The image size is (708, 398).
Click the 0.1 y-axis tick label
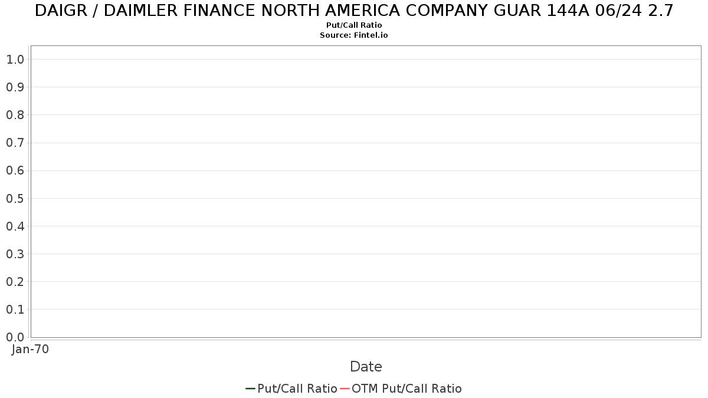pyautogui.click(x=15, y=310)
